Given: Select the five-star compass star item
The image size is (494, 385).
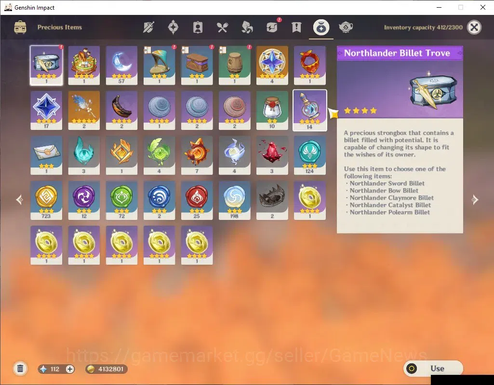Looking at the screenshot, I should pyautogui.click(x=272, y=65).
